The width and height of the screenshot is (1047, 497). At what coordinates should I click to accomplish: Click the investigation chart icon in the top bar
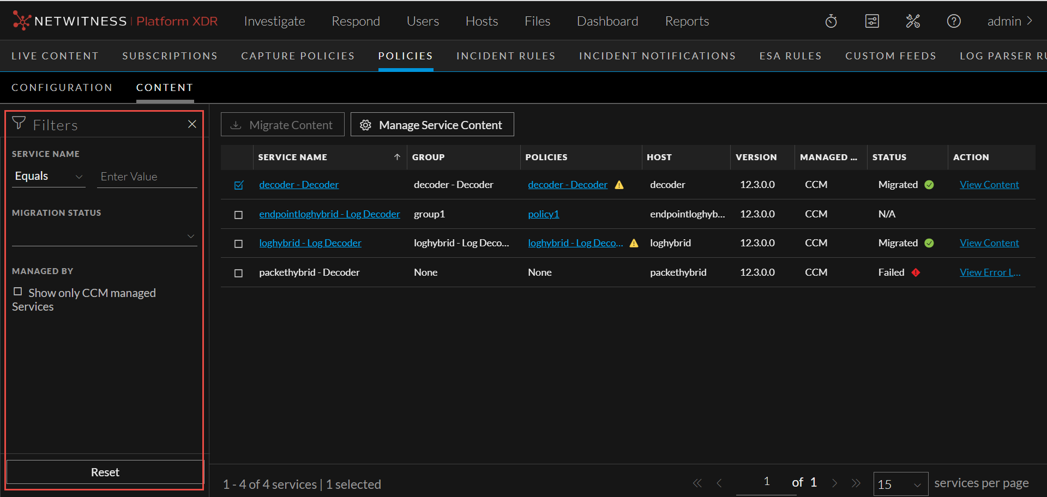[x=872, y=21]
